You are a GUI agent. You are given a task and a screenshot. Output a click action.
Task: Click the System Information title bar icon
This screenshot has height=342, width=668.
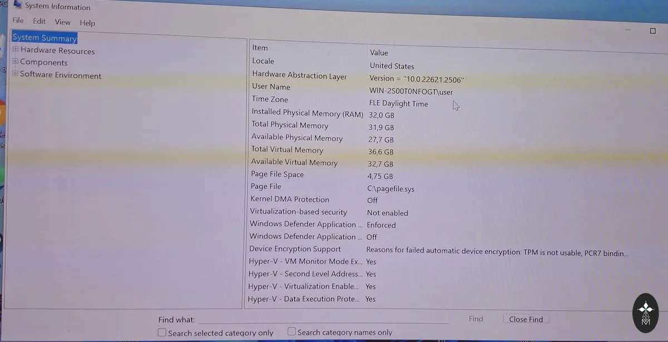[17, 6]
